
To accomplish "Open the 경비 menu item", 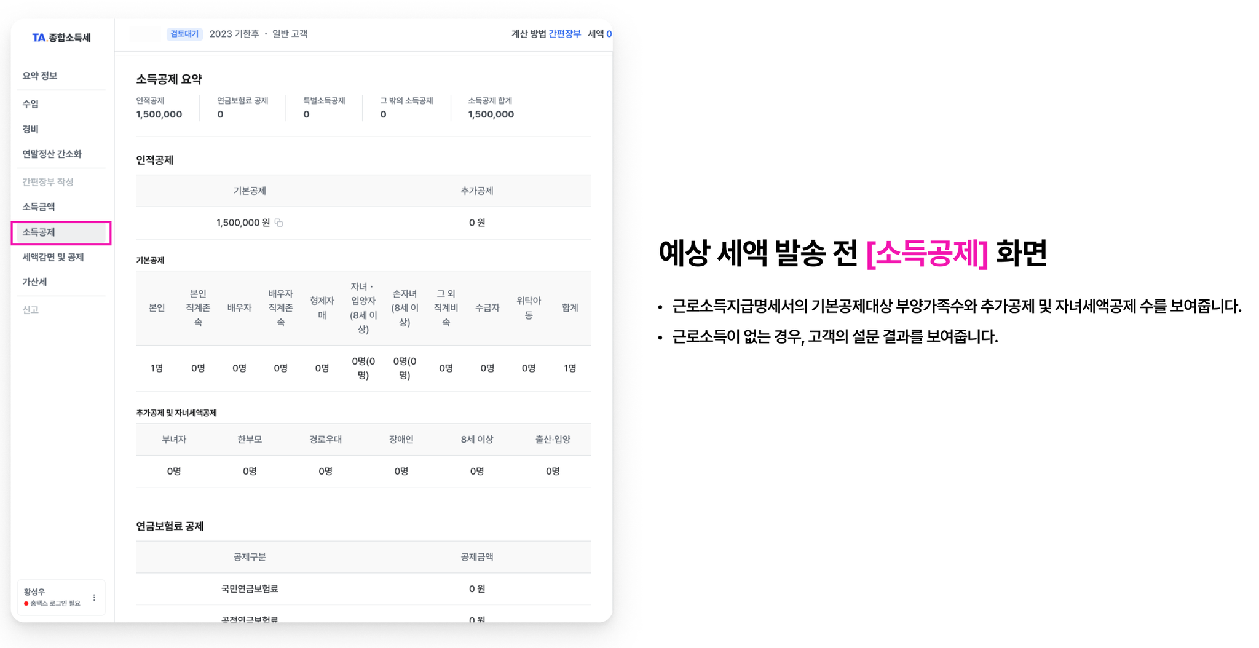I will point(31,129).
